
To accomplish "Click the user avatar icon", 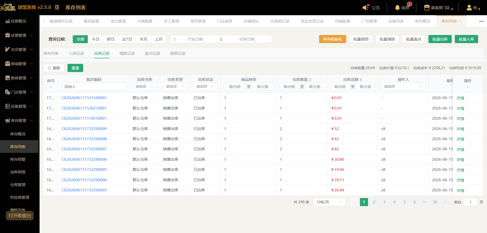I will (x=469, y=8).
